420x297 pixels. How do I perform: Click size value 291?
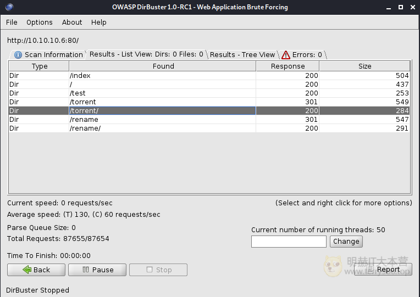pos(402,128)
